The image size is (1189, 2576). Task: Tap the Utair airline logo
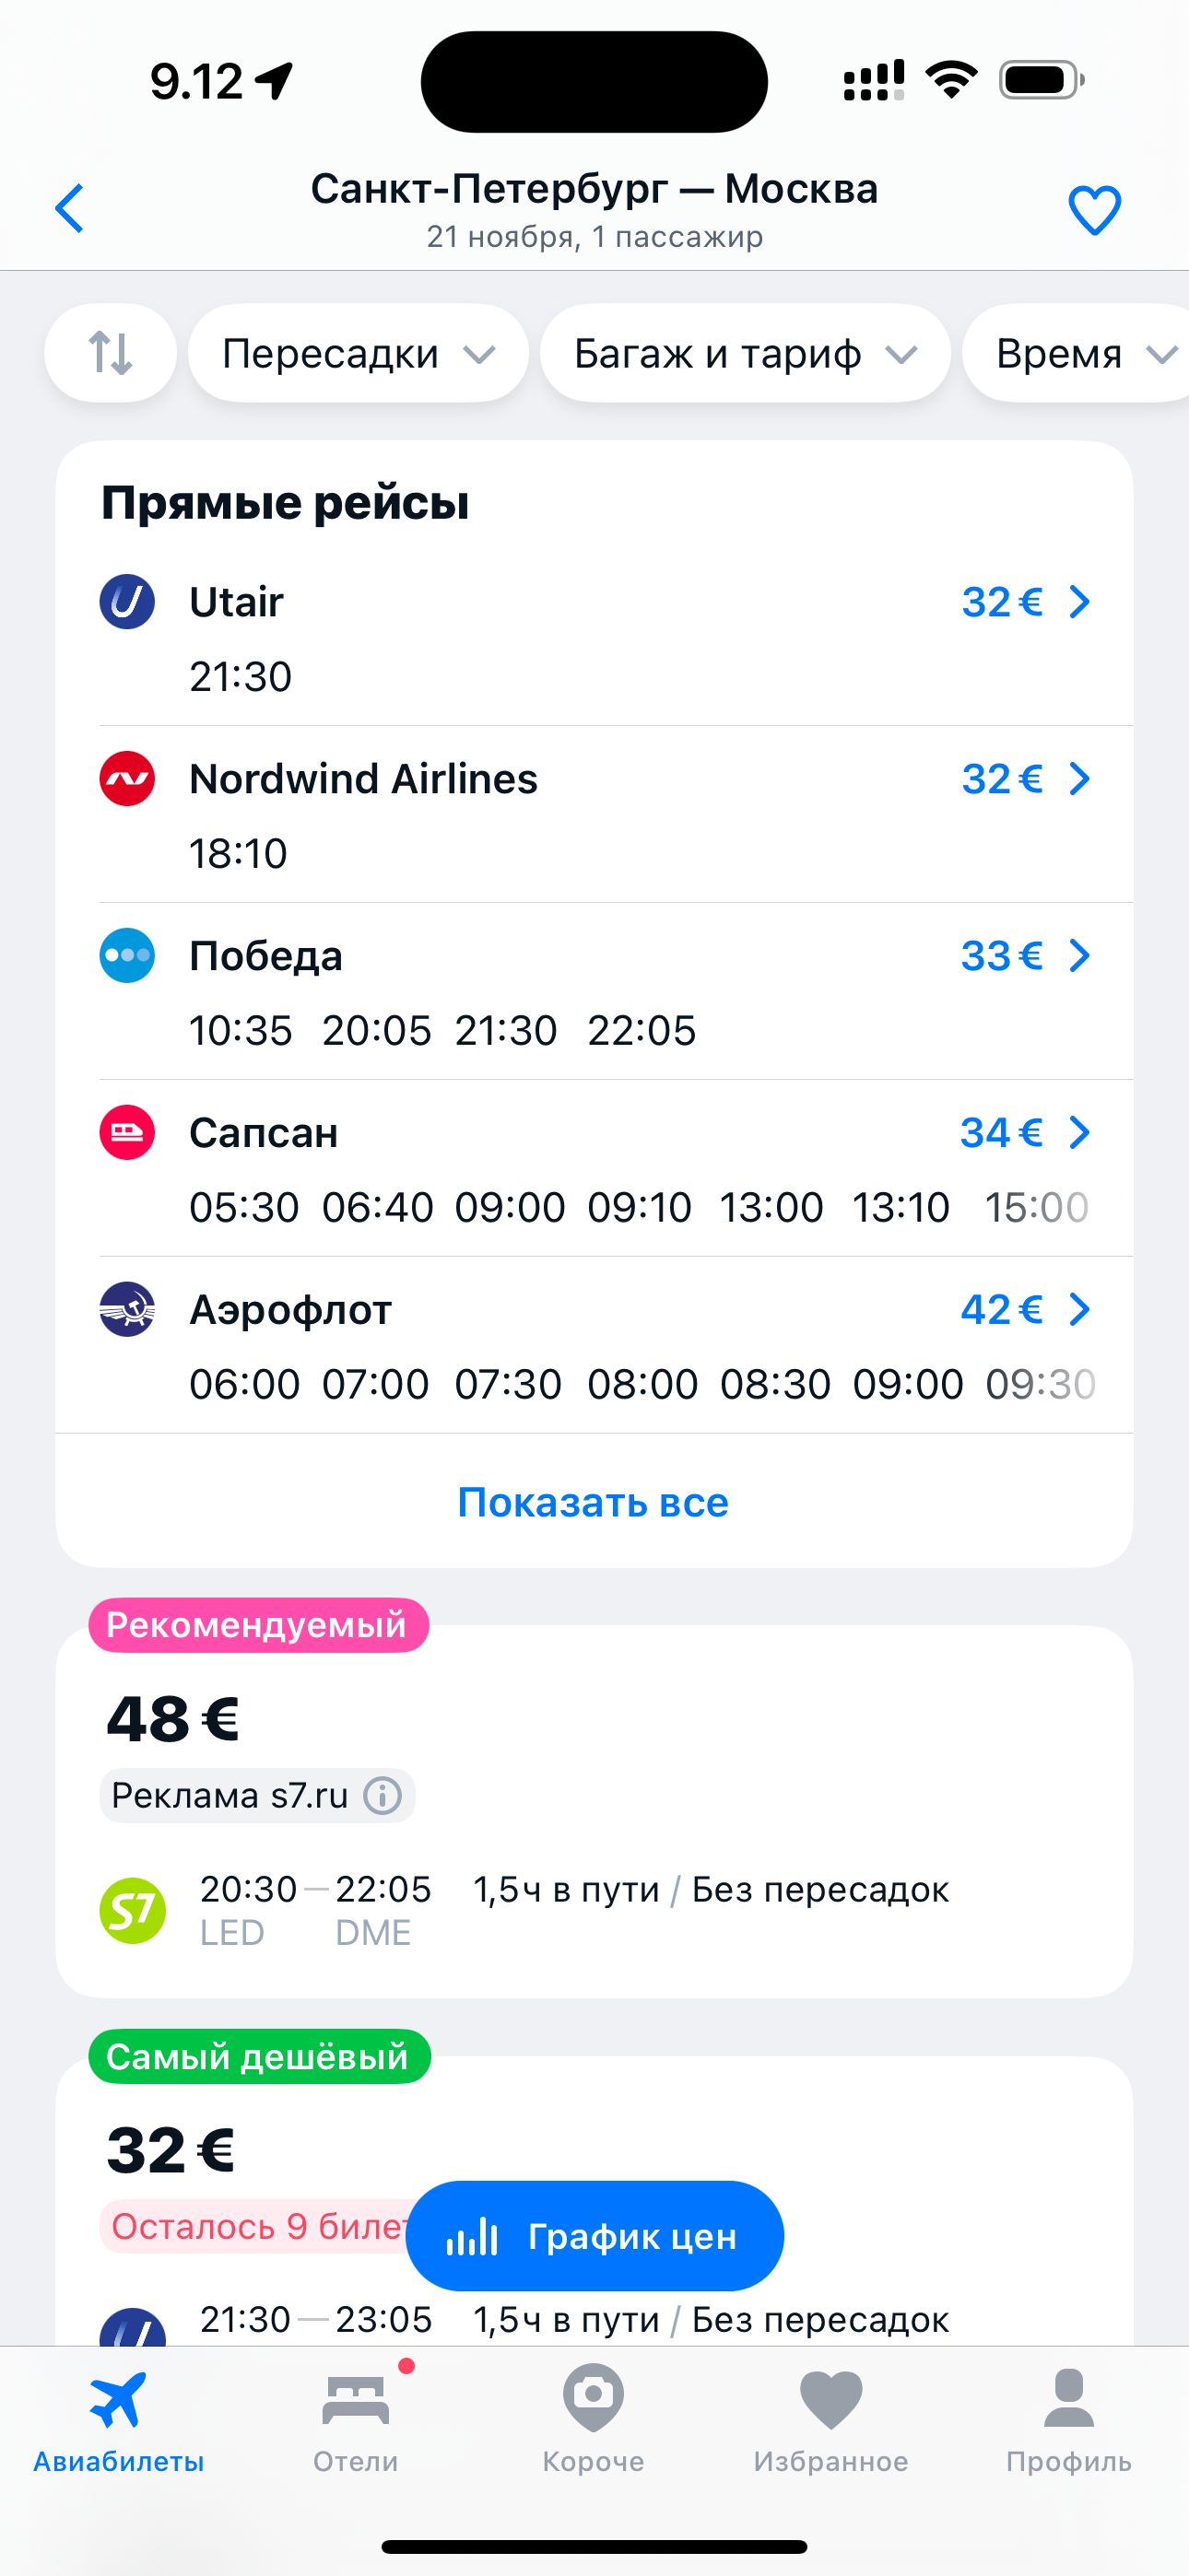(x=127, y=602)
